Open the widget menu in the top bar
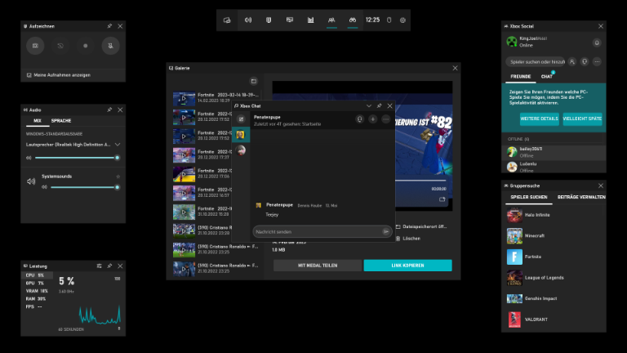 227,20
